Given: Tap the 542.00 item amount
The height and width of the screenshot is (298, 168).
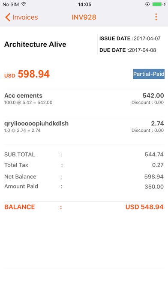Looking at the screenshot, I should coord(153,95).
